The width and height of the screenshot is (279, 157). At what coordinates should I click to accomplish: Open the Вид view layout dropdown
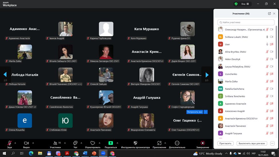[245, 4]
